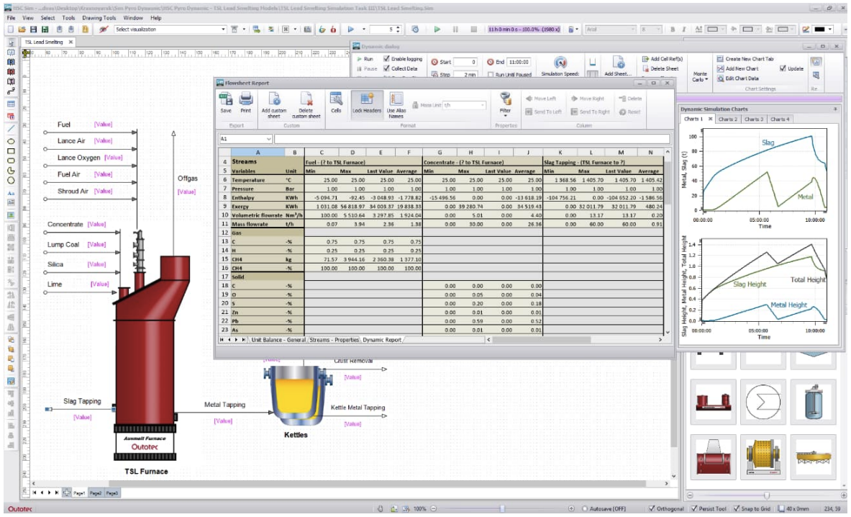Open the Drawing Tools menu
This screenshot has width=851, height=517.
point(99,18)
